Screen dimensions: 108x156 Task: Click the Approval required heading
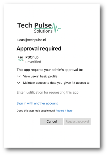(39, 49)
